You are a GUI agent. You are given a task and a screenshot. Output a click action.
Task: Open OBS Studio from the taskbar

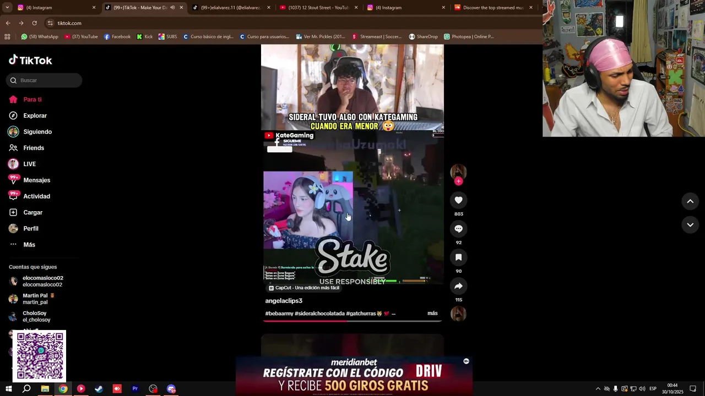tap(153, 389)
